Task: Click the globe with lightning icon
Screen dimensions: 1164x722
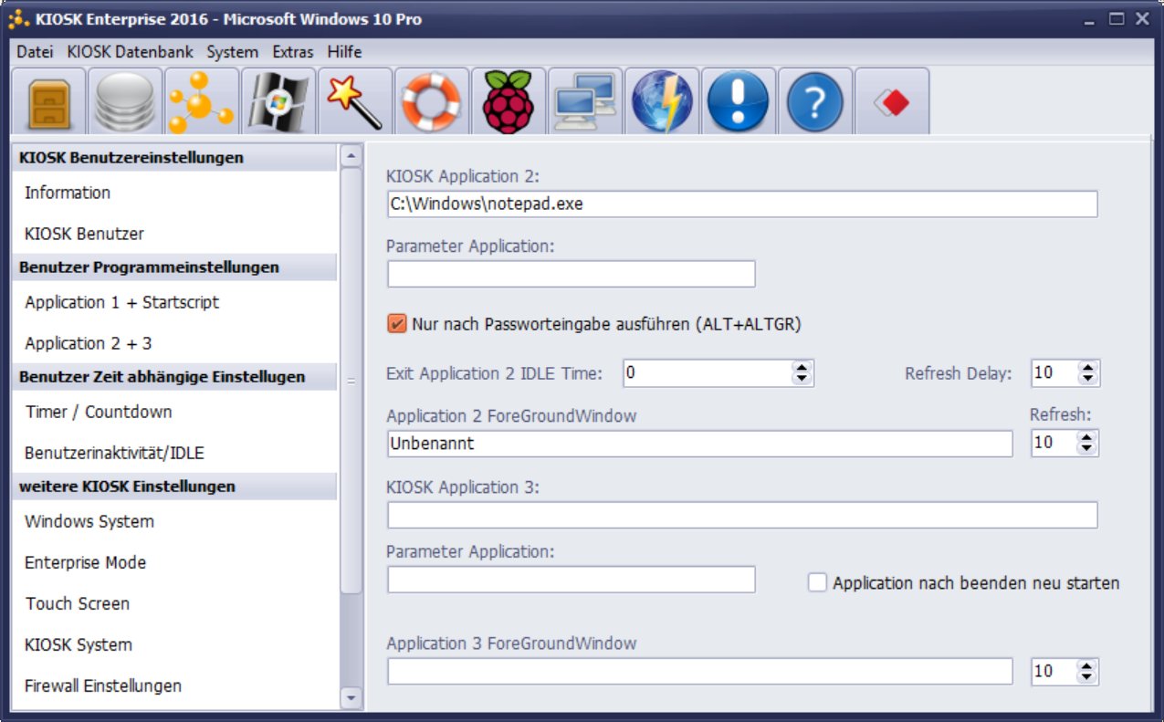Action: [662, 102]
